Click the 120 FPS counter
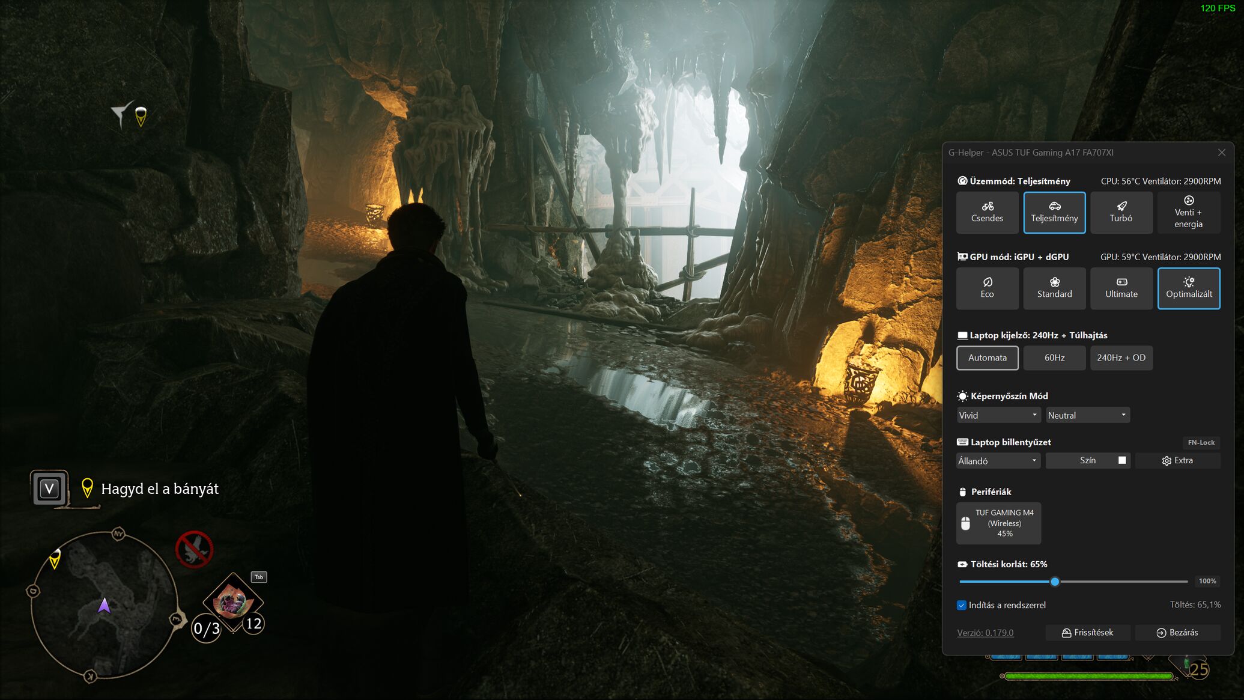1244x700 pixels. point(1218,8)
